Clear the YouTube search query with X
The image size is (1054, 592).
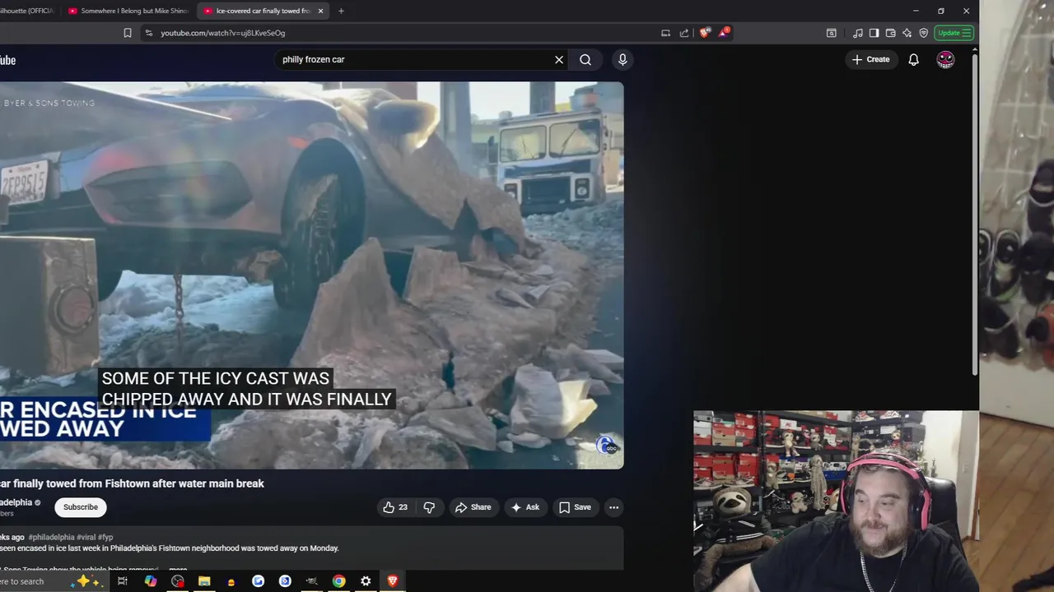coord(559,59)
